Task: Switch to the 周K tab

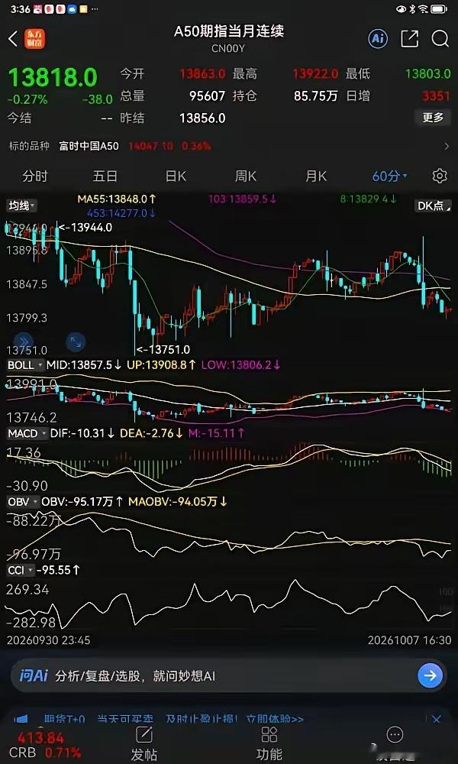Action: [246, 176]
